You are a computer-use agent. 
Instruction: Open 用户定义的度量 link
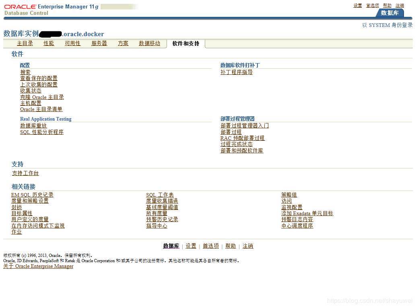(x=30, y=220)
